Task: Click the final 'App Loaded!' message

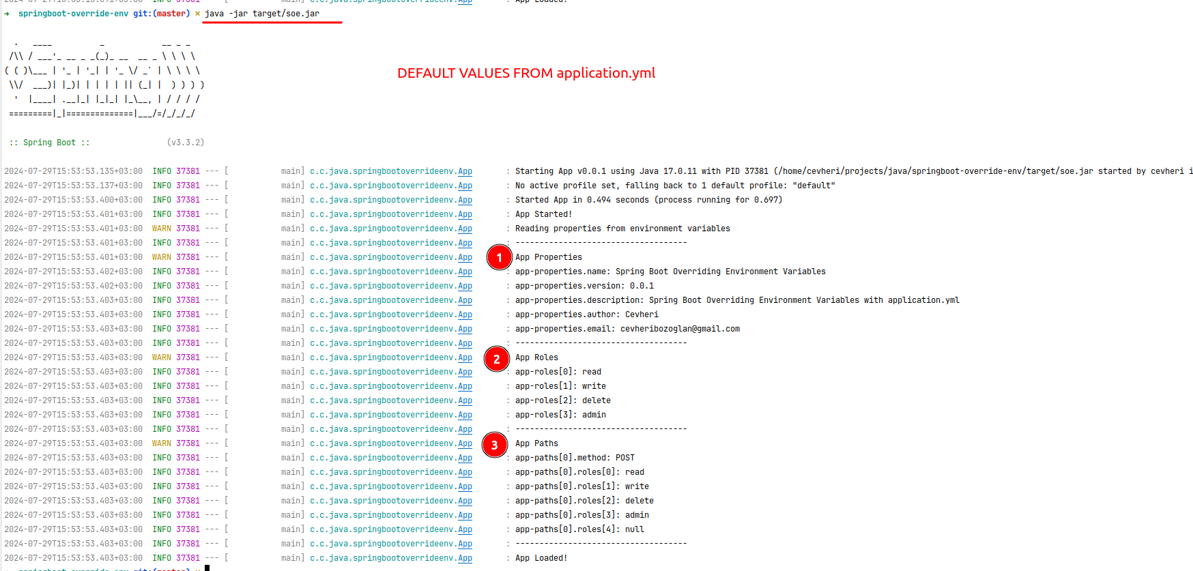Action: click(x=541, y=558)
